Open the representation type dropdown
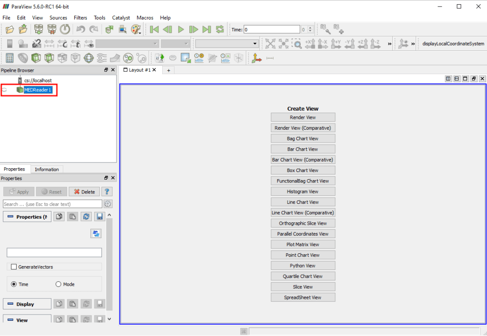 point(227,43)
